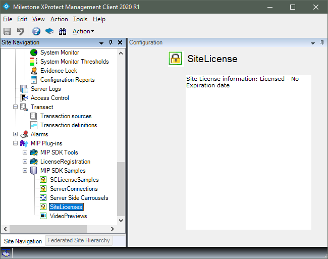Switch to the Federated Site Hierarchy tab
Viewport: 328px width, 259px height.
point(79,240)
